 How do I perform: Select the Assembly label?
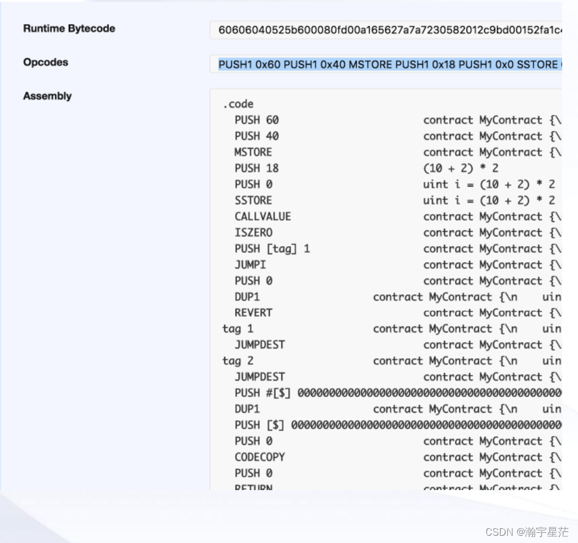[x=48, y=96]
